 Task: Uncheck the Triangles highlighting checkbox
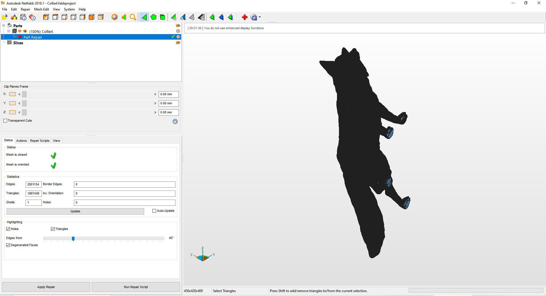click(53, 229)
